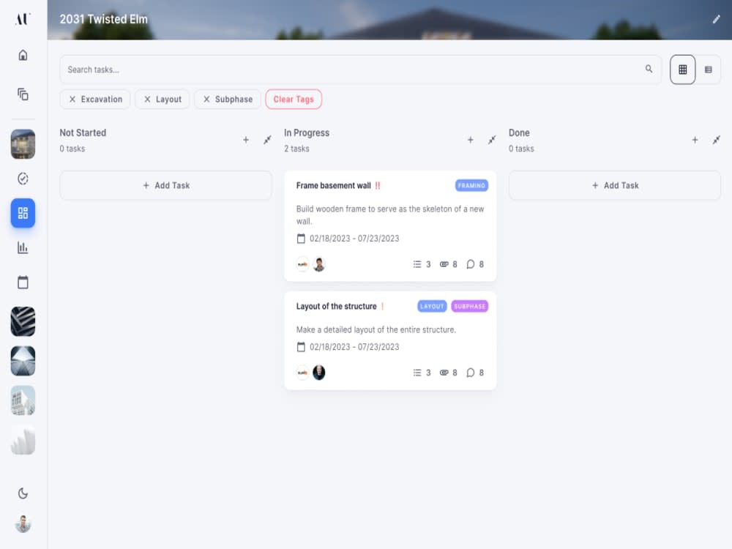Viewport: 732px width, 549px height.
Task: Remove the Subphase tag filter
Action: [206, 100]
